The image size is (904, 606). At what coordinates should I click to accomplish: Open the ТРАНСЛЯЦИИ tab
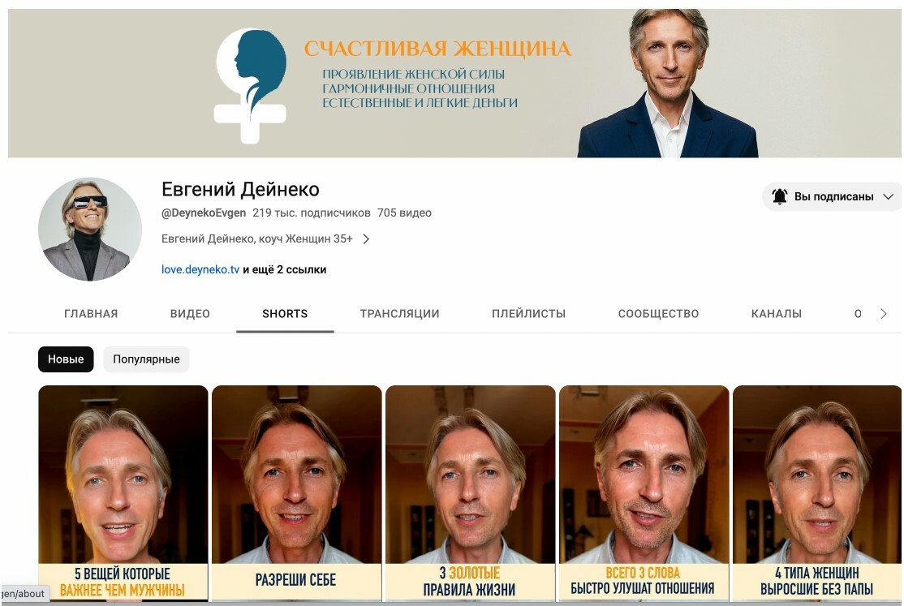click(399, 314)
